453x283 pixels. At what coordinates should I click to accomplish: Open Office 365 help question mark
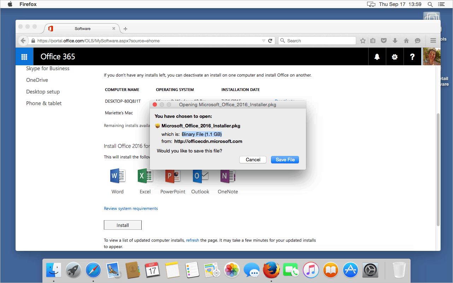(x=412, y=56)
